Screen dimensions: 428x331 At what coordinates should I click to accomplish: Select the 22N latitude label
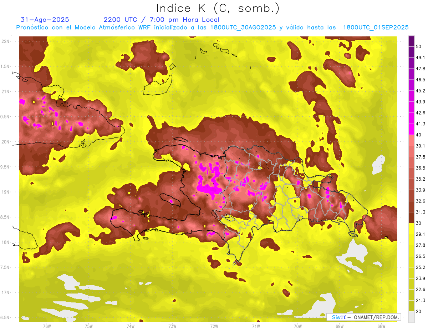click(6, 41)
